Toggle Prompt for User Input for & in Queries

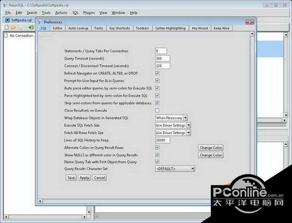click(157, 81)
